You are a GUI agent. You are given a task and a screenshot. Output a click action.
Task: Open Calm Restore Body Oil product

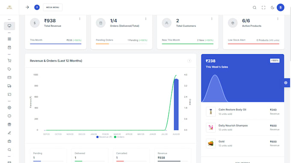[x=232, y=110]
